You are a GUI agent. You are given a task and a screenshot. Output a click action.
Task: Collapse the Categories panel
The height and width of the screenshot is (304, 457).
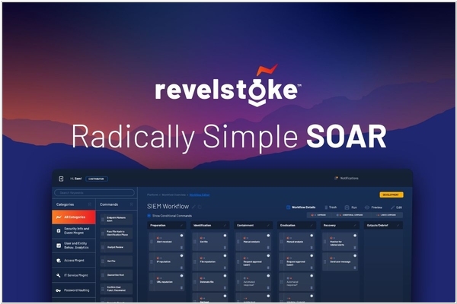tap(90, 204)
